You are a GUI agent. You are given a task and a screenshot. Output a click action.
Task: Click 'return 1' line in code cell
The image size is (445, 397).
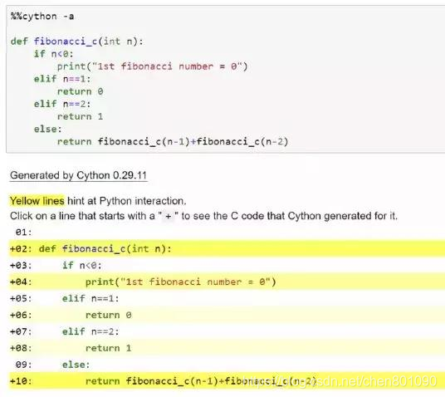[80, 116]
